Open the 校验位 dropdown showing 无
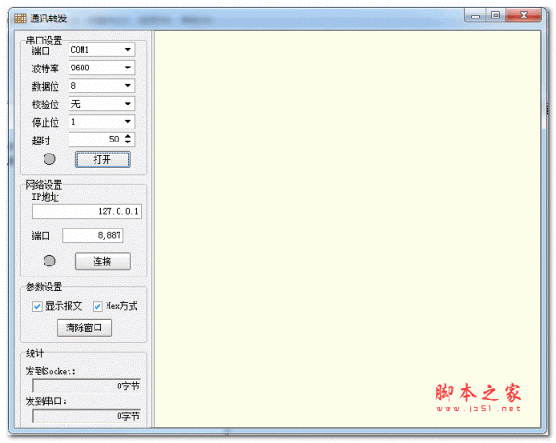556x443 pixels. (x=102, y=104)
